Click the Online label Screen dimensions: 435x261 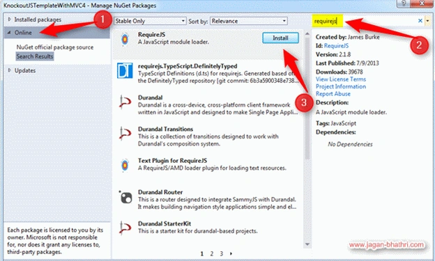23,33
